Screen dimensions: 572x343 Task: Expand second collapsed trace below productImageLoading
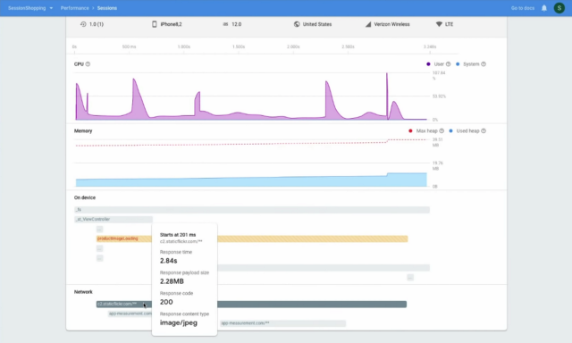[99, 258]
